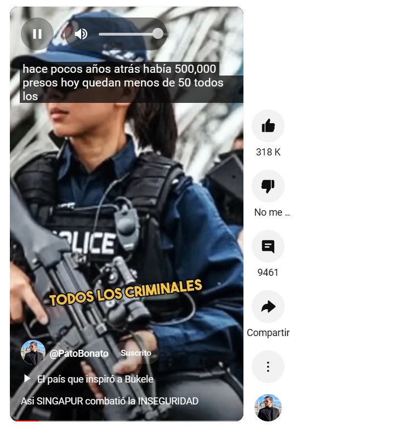Go to the @PatoBonato channel handle

pos(79,354)
